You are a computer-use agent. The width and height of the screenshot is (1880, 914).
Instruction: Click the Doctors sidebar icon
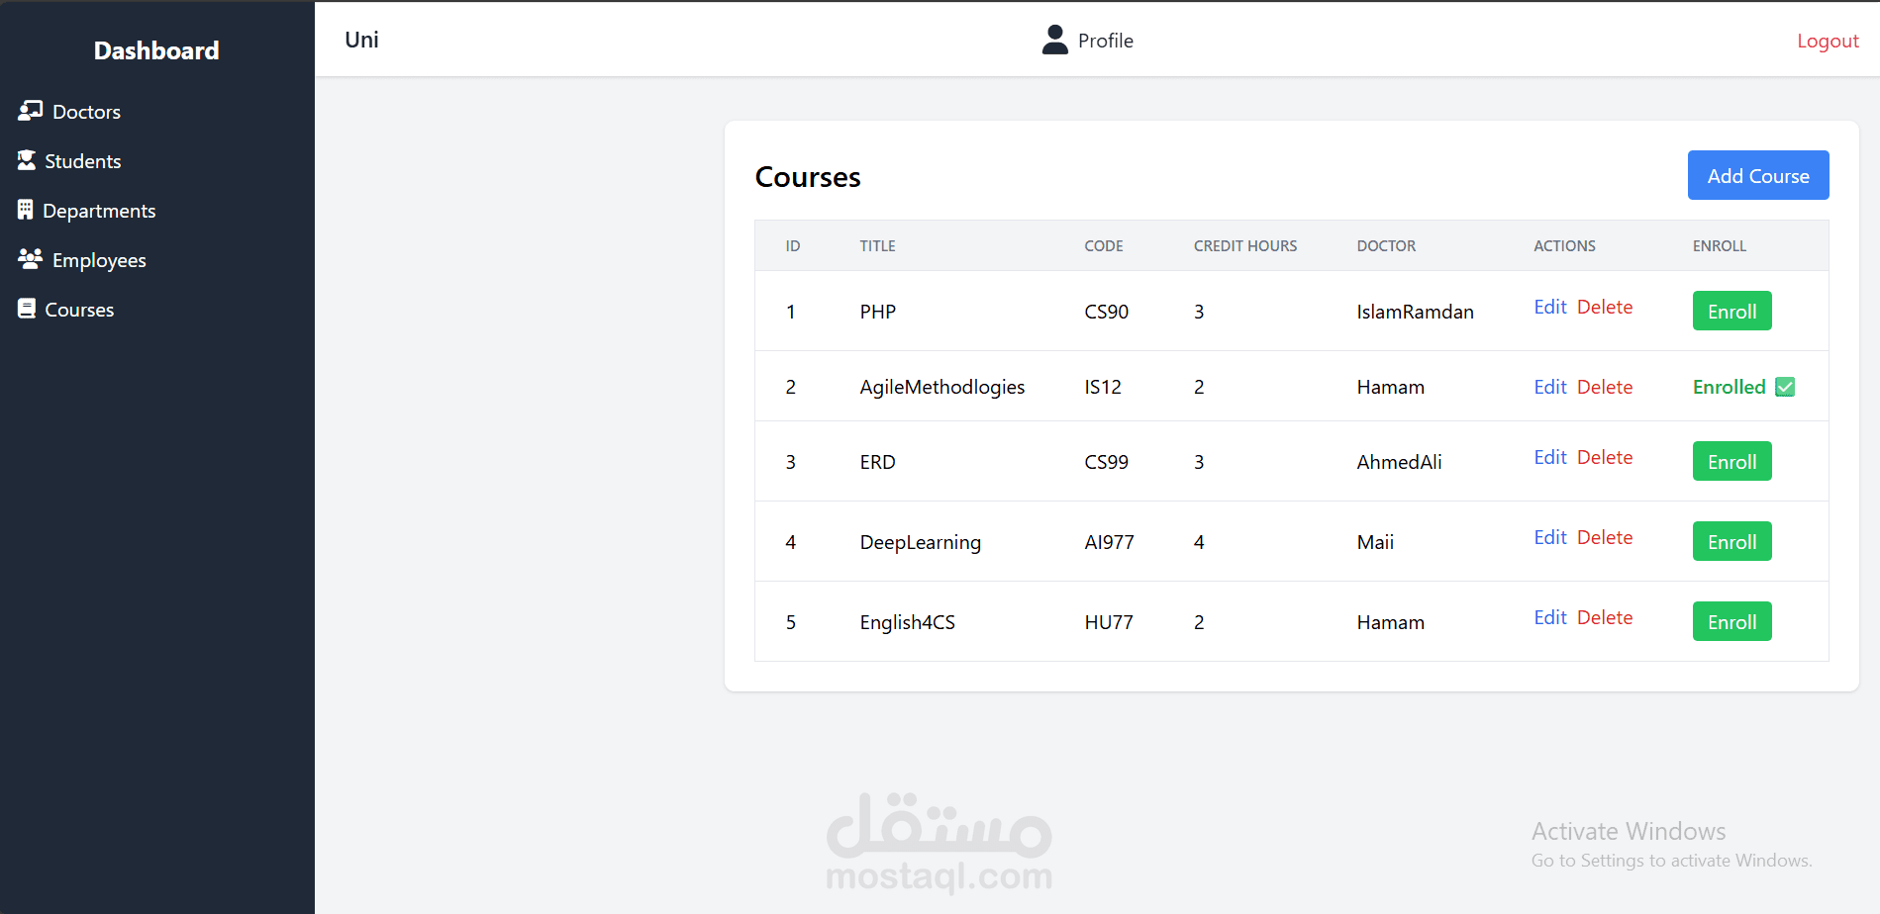pyautogui.click(x=30, y=111)
